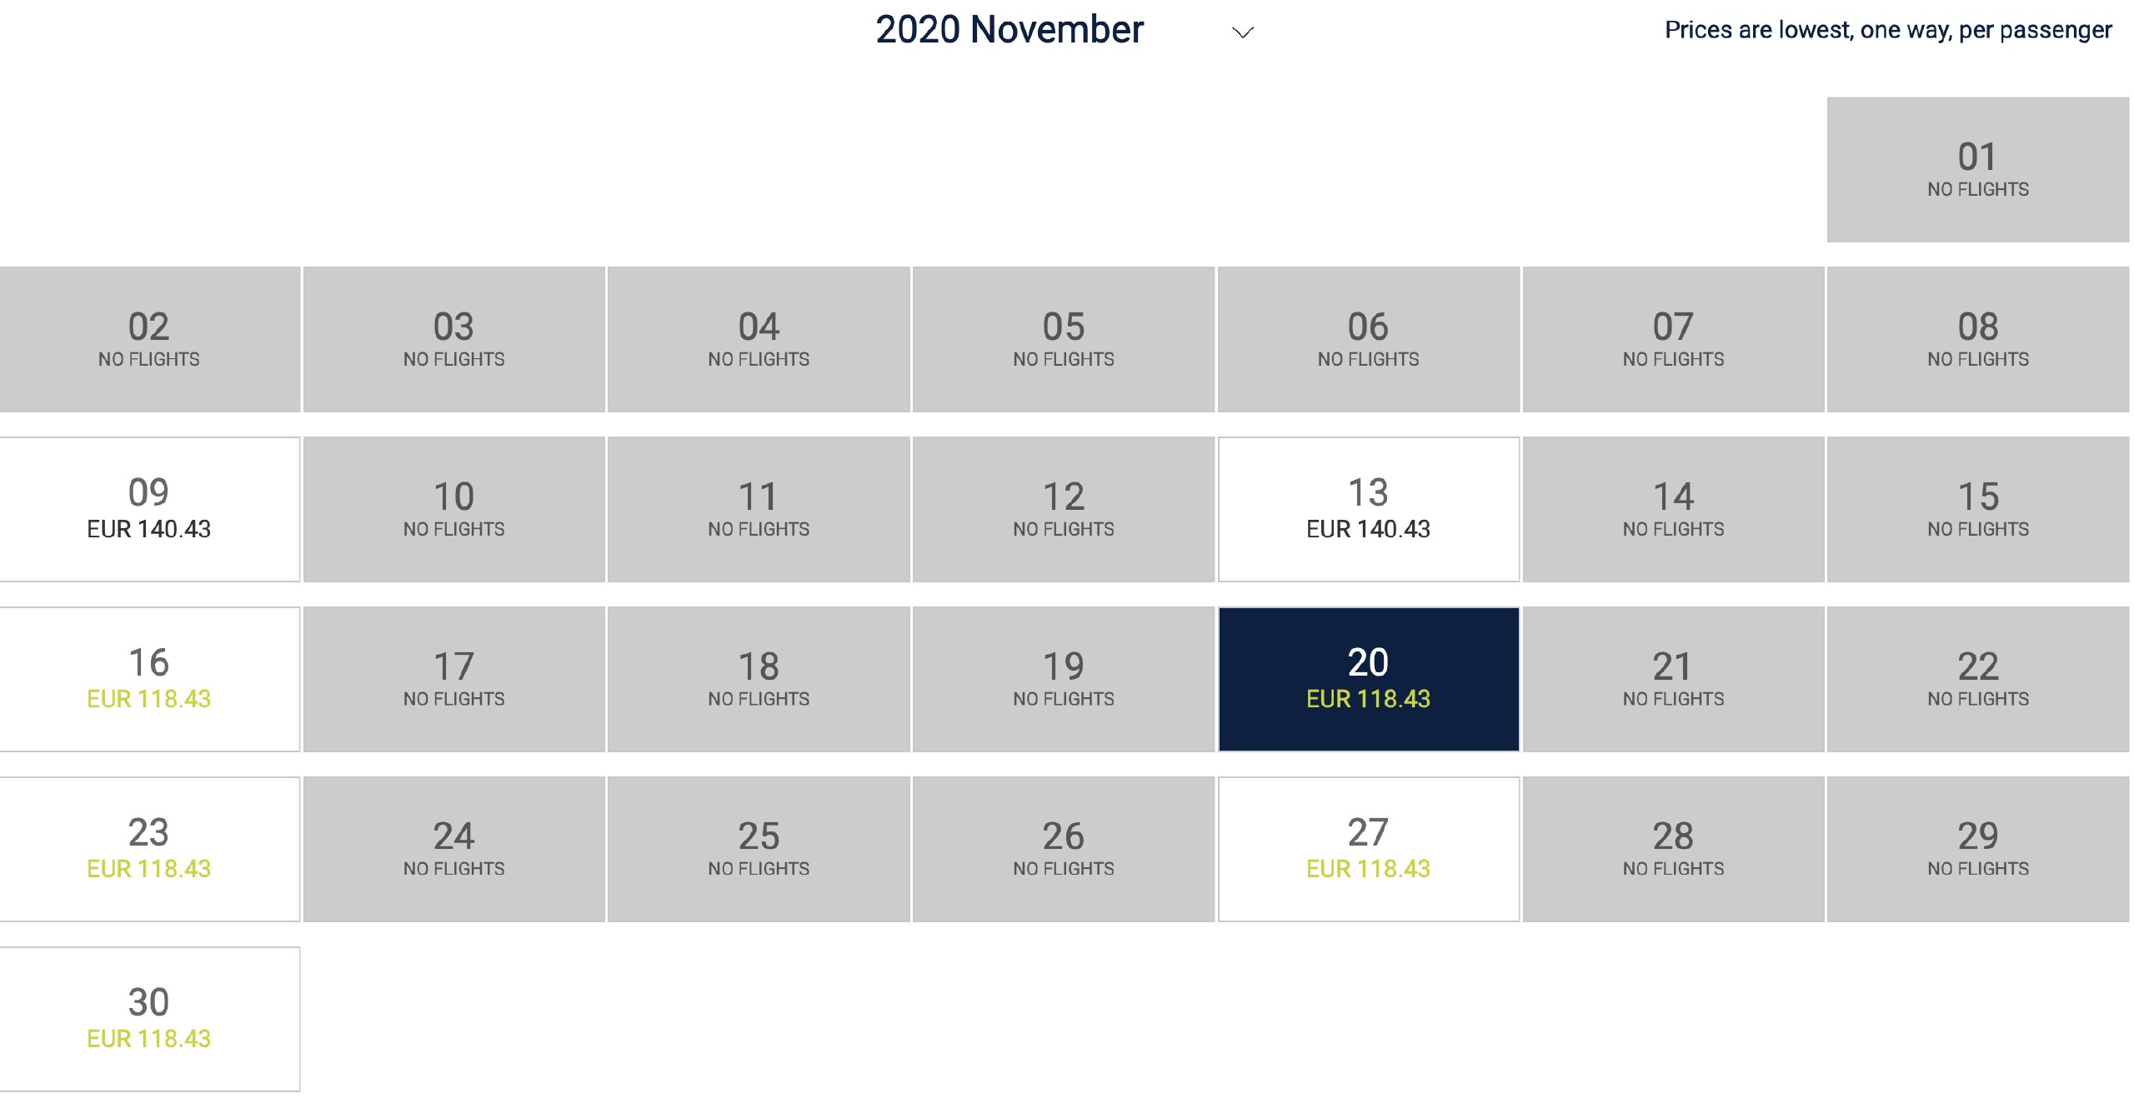Choose November 30 at EUR 118.43

point(149,1019)
